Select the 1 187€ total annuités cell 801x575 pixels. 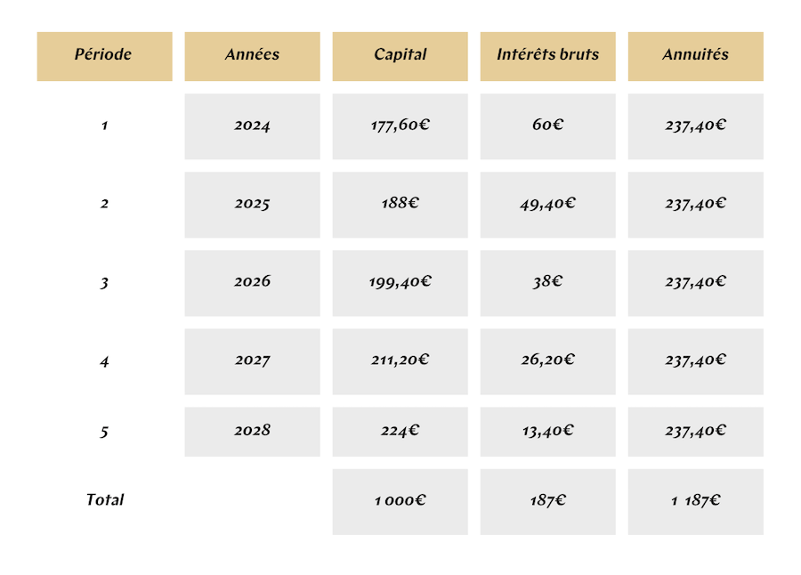[695, 502]
